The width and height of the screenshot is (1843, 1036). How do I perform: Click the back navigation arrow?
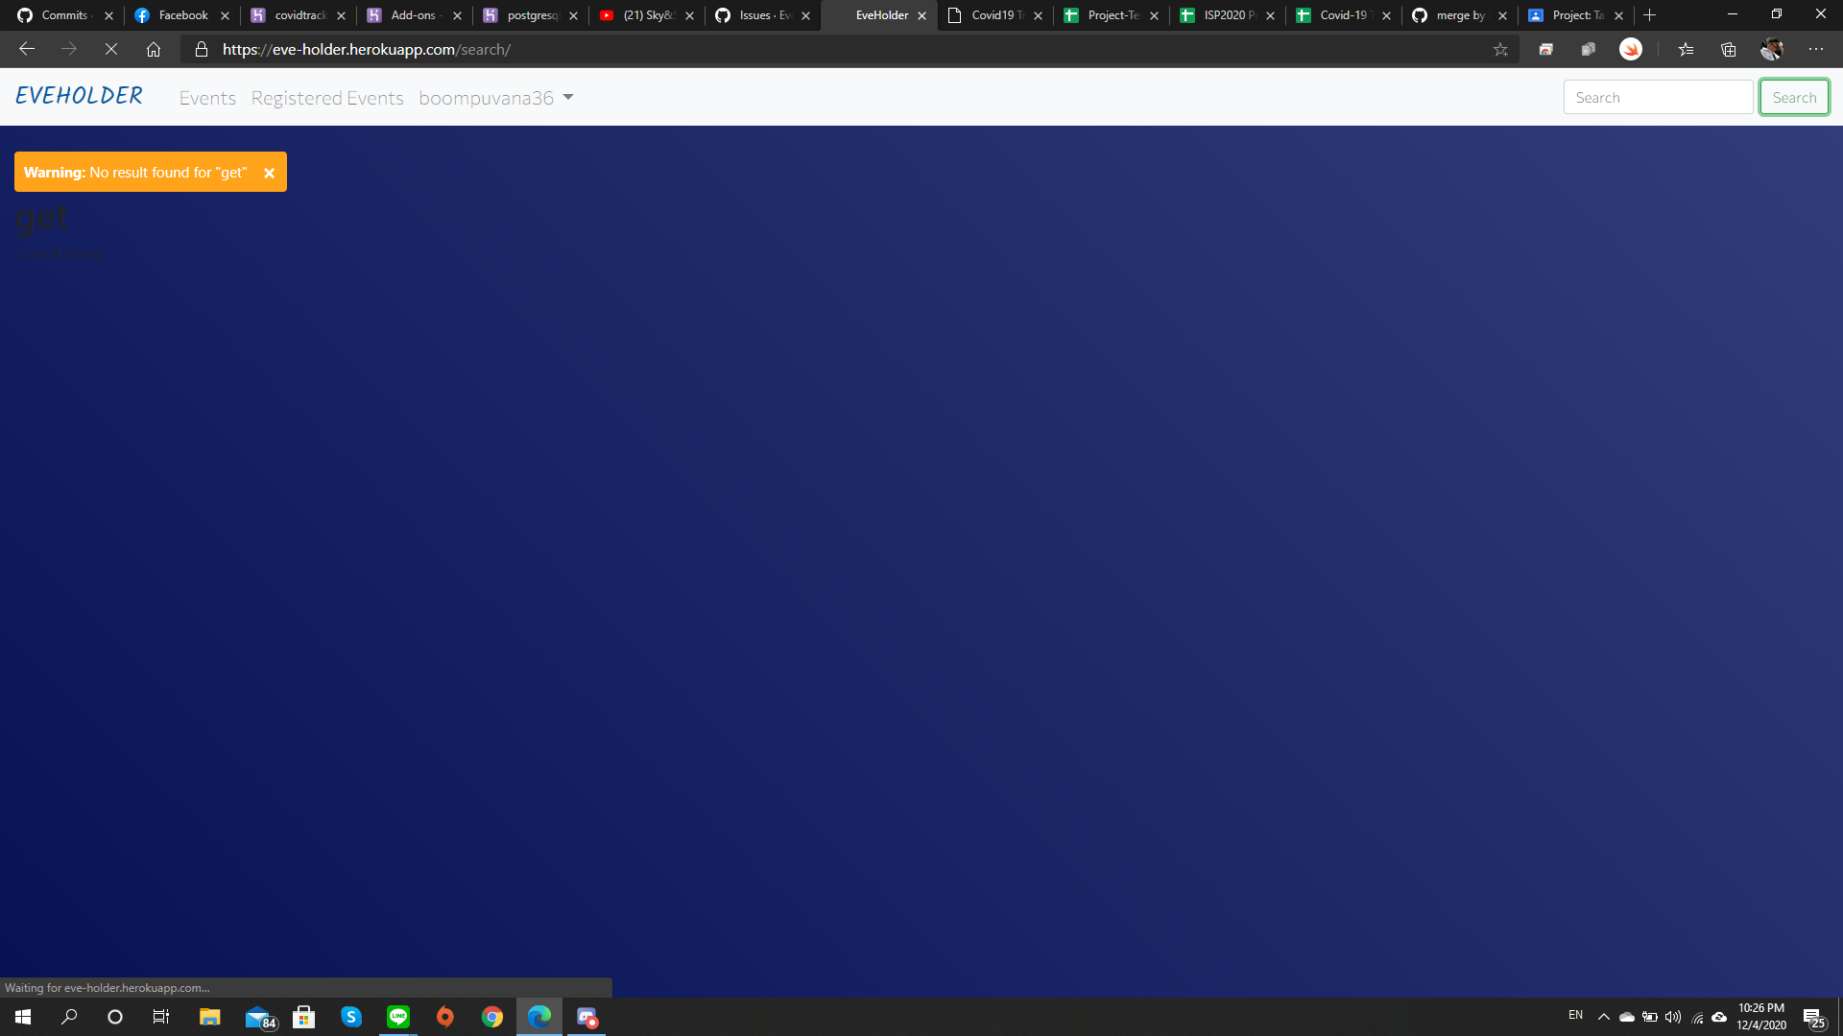26,49
